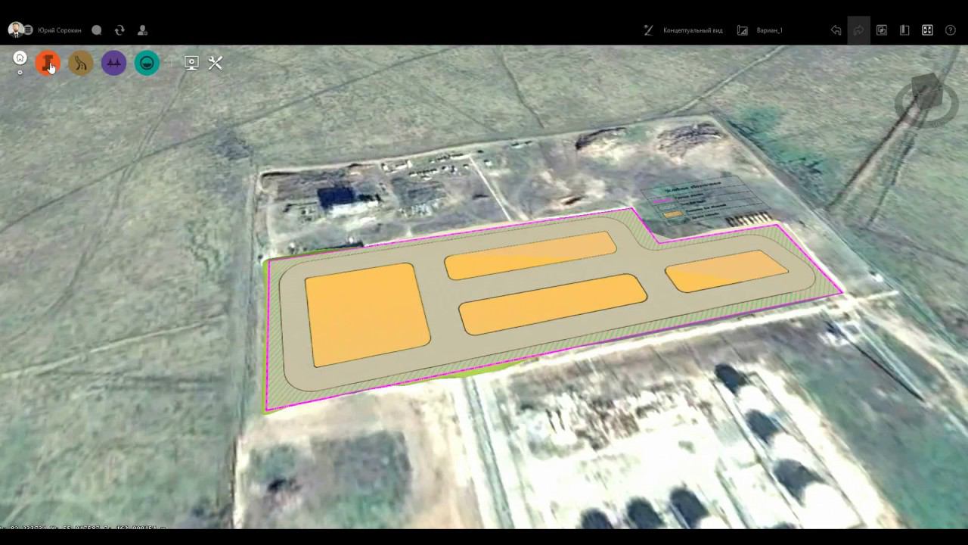
Task: Open the Help question mark
Action: point(951,30)
